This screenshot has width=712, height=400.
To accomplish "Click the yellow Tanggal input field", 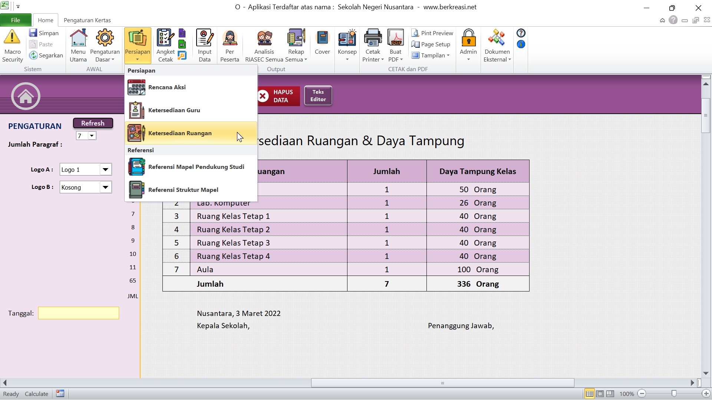I will (78, 313).
